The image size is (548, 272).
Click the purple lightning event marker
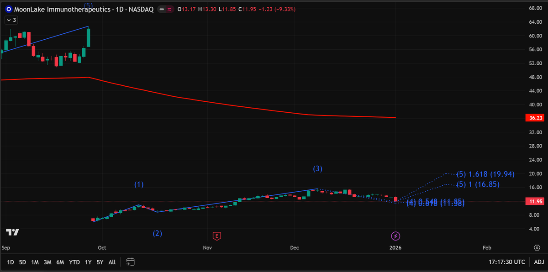396,236
